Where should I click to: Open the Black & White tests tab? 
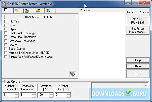coord(8,11)
